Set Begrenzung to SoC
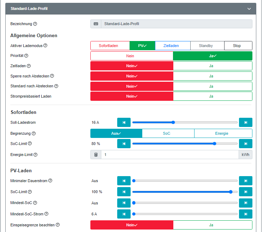Viewport: 263px width, 232px height. [168, 133]
